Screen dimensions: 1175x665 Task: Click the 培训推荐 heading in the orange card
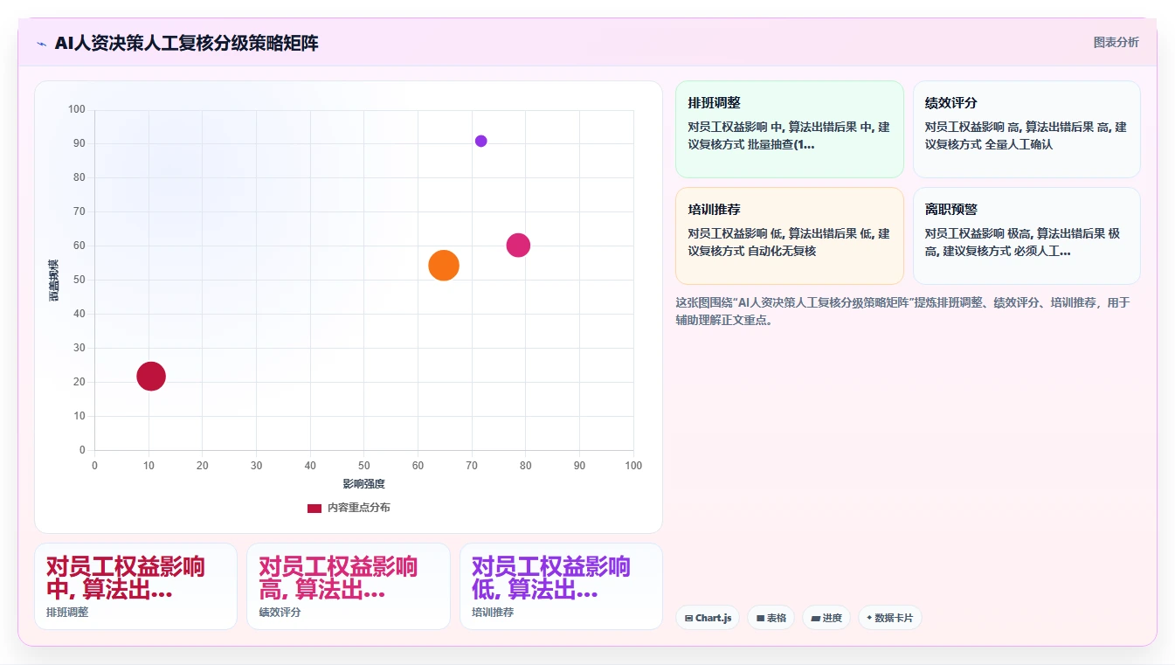click(x=715, y=210)
